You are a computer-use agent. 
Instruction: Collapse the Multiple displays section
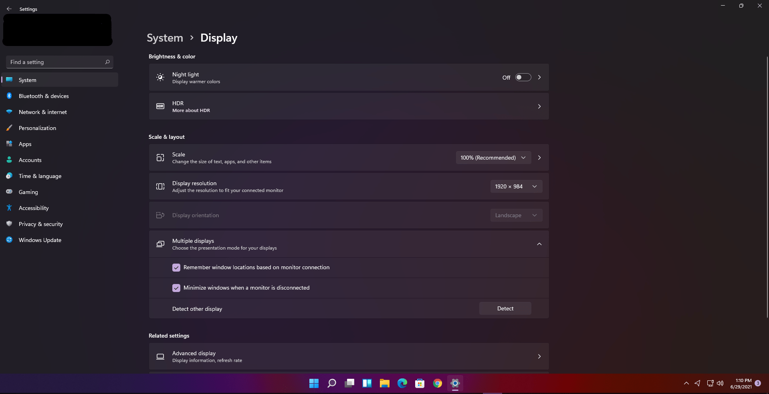point(539,244)
